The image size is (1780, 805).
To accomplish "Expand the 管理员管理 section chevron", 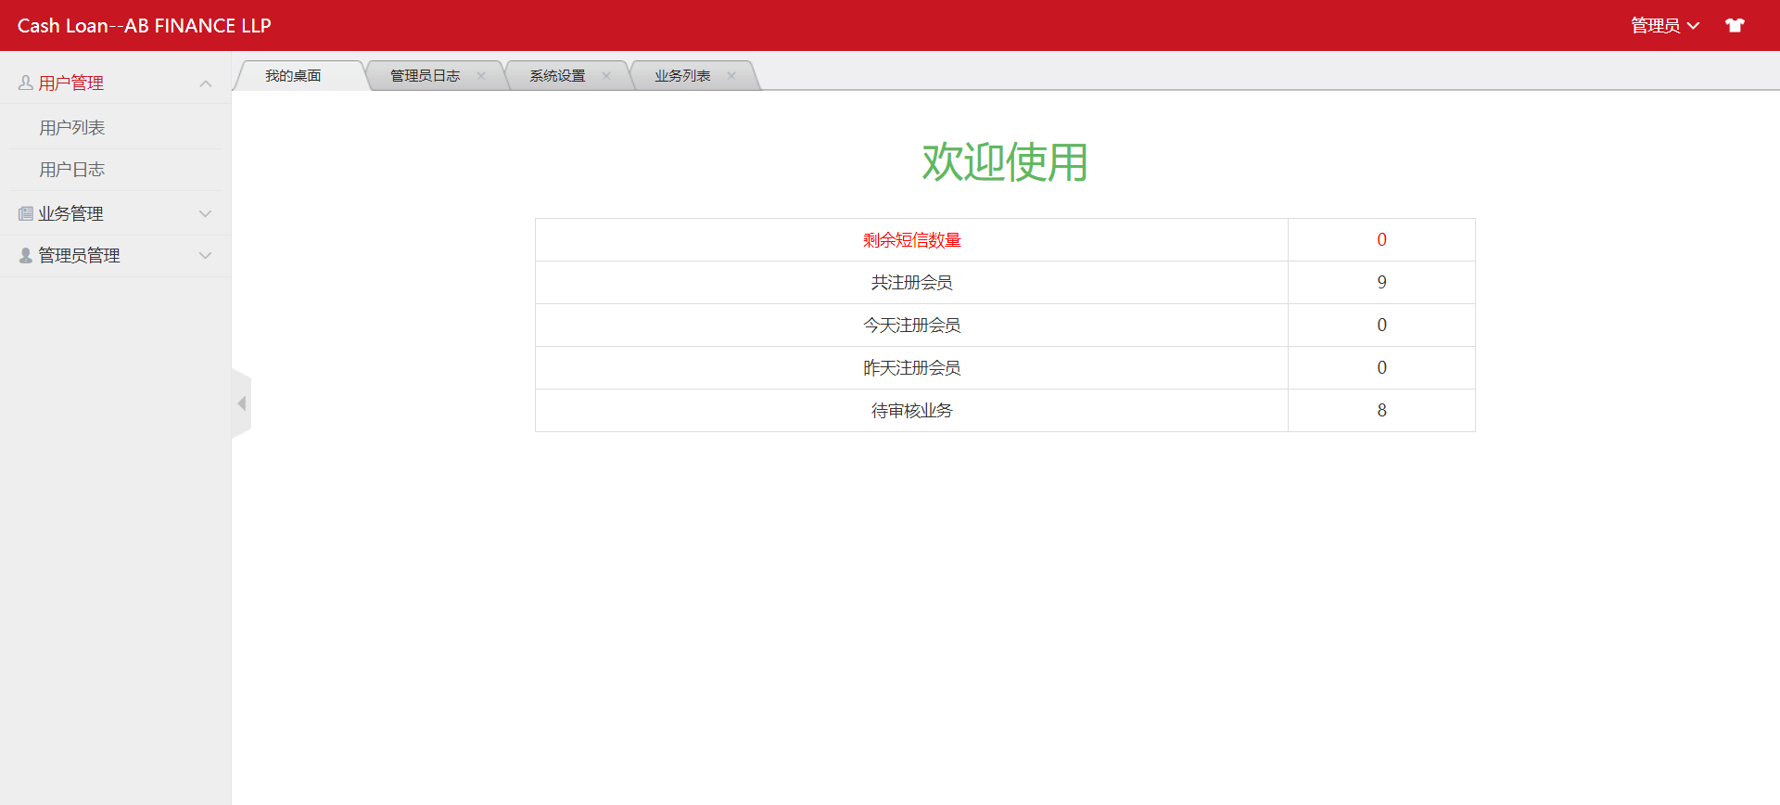I will coord(206,255).
